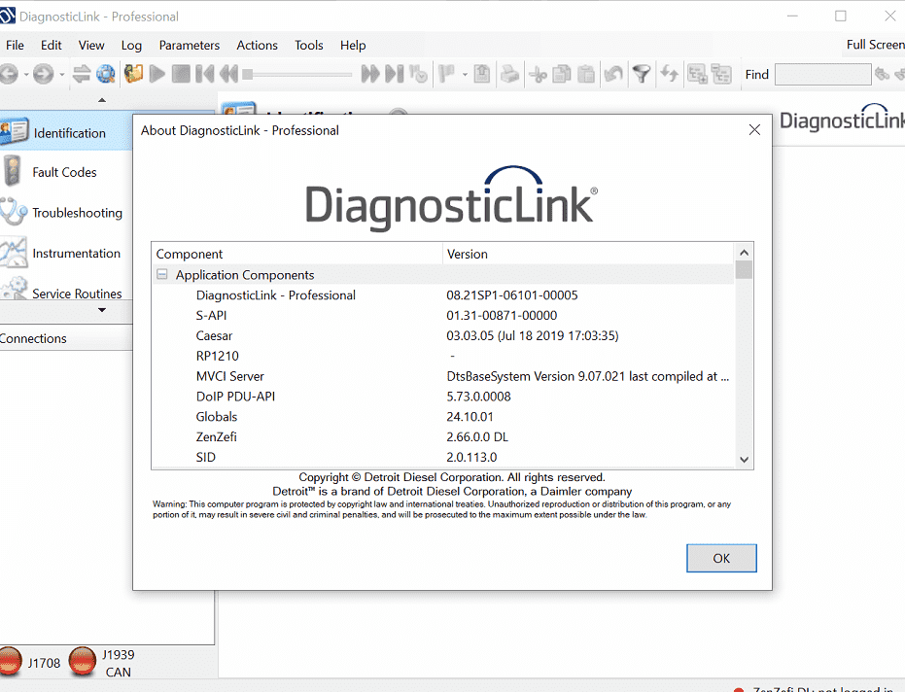Open the File menu
The image size is (905, 692).
click(15, 45)
